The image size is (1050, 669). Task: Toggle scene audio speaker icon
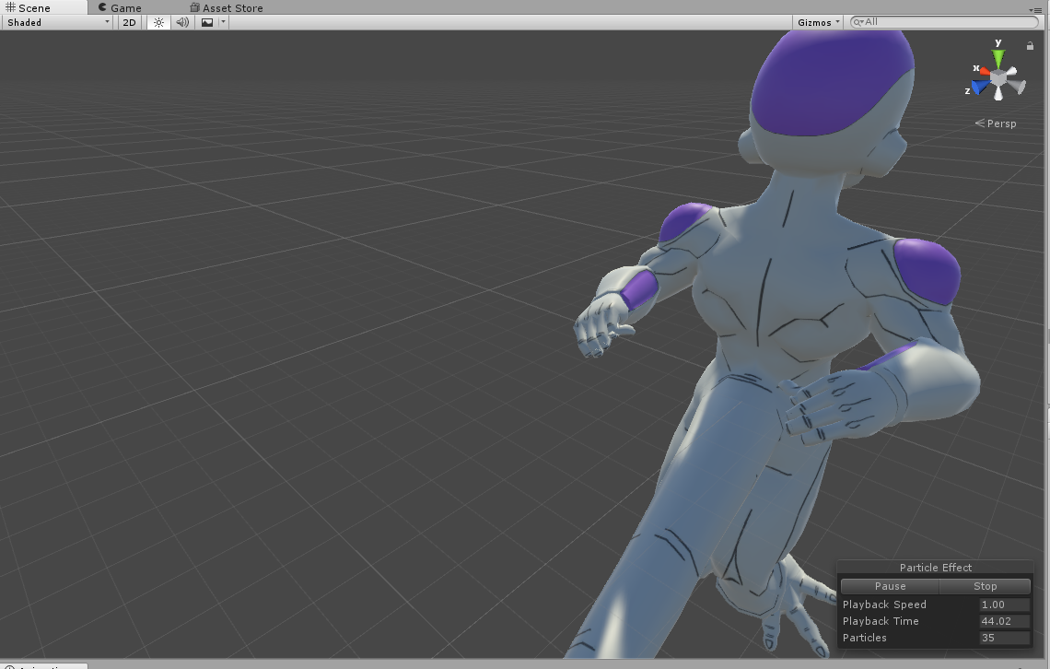tap(182, 22)
